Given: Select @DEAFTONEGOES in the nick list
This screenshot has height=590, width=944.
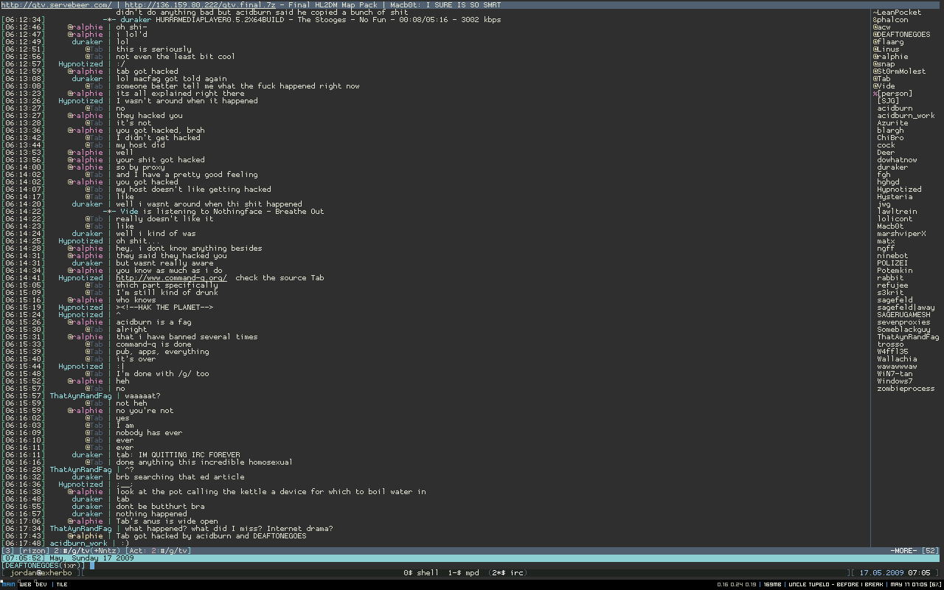Looking at the screenshot, I should pyautogui.click(x=901, y=35).
